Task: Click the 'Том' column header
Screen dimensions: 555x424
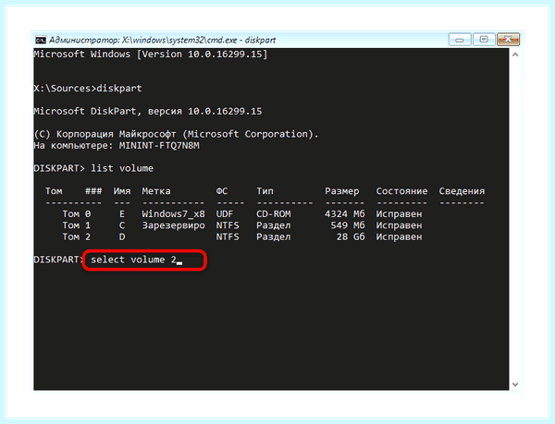Action: [54, 191]
